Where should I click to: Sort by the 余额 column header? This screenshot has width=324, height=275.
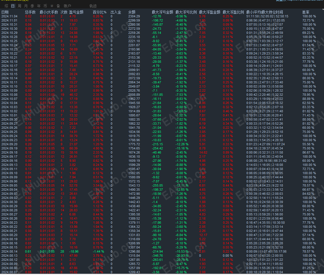132,12
